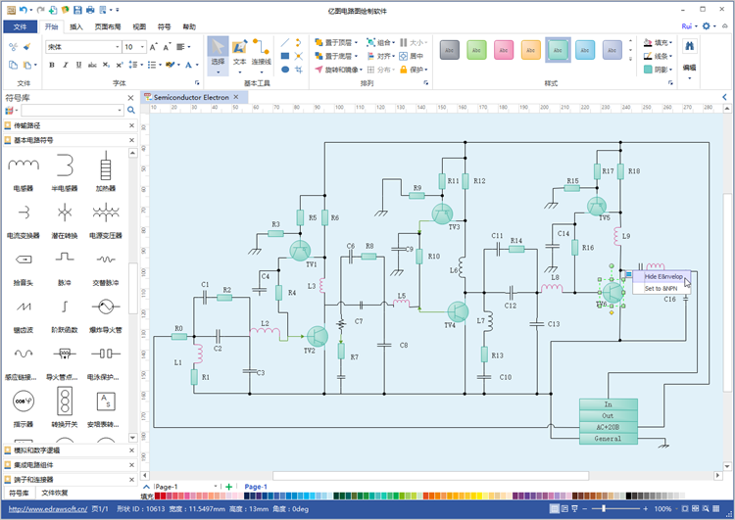The width and height of the screenshot is (735, 520).
Task: Select the 选择 pointer tool
Action: point(218,56)
